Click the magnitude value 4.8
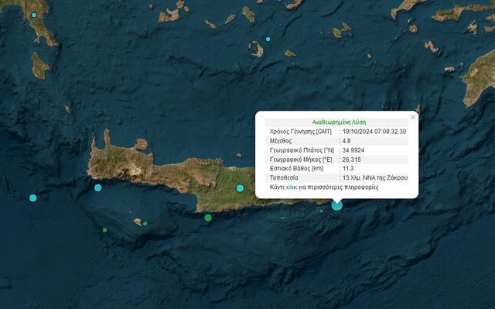Image resolution: width=495 pixels, height=309 pixels. (346, 141)
